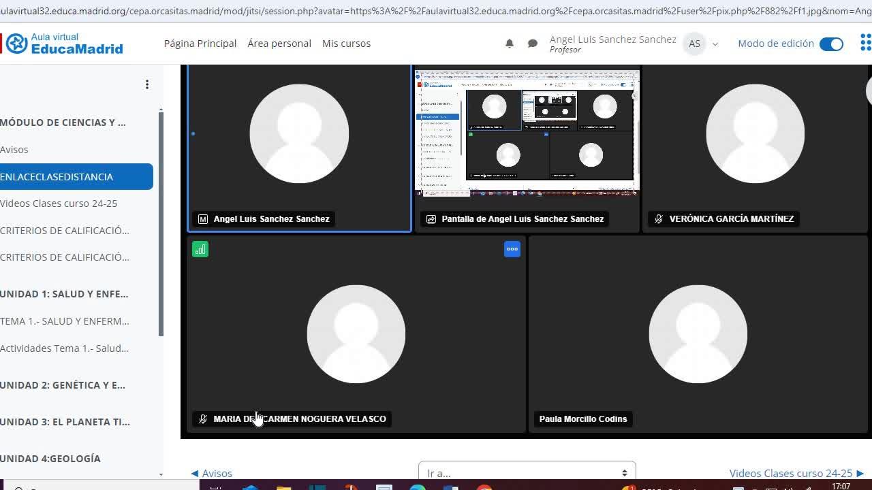Open the 'Ir a...' jump dropdown
This screenshot has width=872, height=490.
pos(527,473)
